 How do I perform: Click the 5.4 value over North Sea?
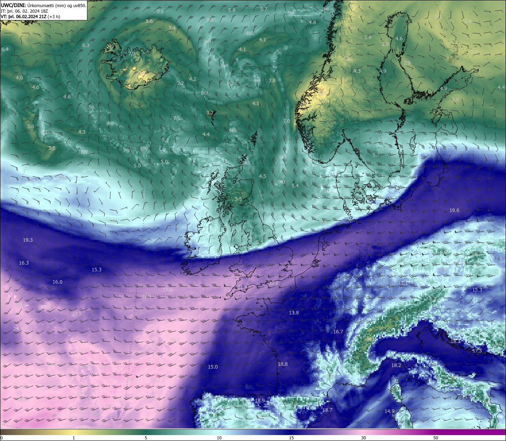click(x=295, y=186)
